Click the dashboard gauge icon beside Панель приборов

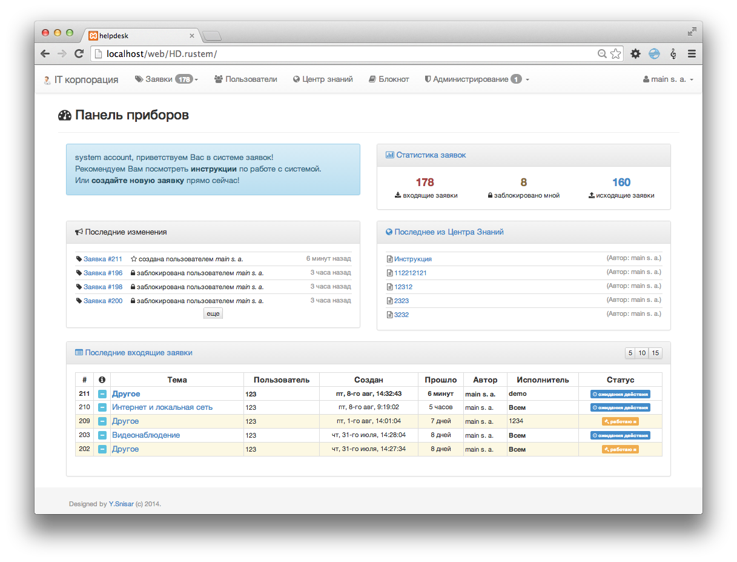(x=65, y=115)
